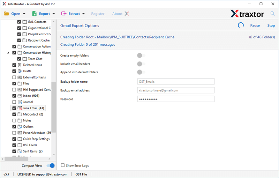Click the spinning progress indicator
The image size is (279, 178).
coord(241,25)
